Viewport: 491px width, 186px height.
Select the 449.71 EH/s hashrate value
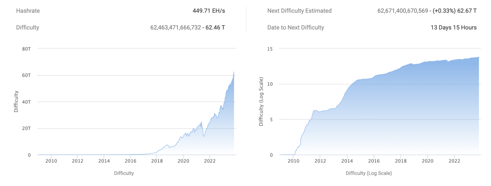(x=209, y=11)
